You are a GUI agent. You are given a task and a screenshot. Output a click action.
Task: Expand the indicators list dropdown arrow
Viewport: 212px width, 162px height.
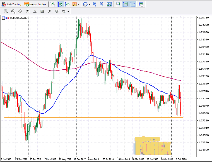[x=79, y=4]
